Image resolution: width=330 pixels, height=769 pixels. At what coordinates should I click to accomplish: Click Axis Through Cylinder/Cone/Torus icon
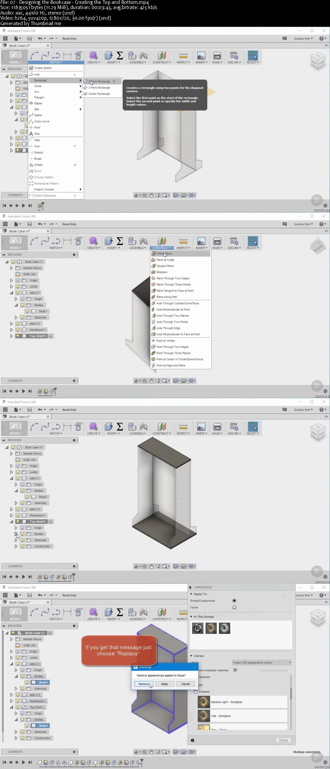pos(153,303)
